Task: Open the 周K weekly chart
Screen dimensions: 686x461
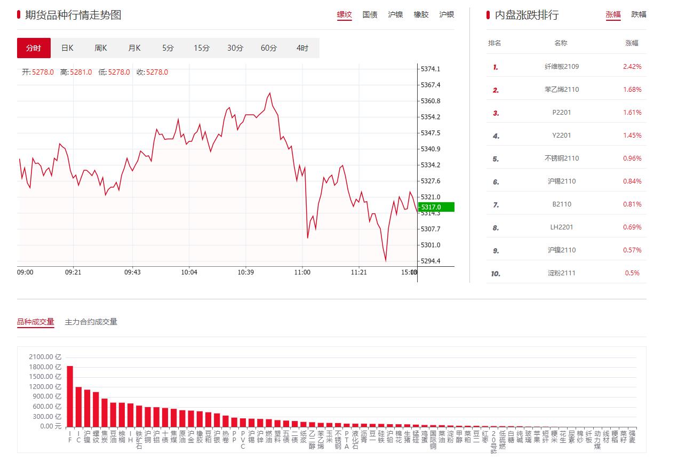Action: (101, 48)
